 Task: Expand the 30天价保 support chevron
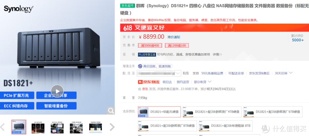(x=291, y=73)
